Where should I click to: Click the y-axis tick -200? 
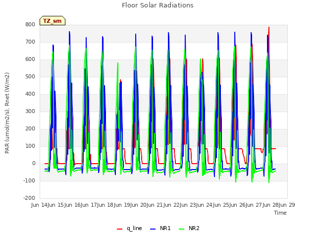[29, 198]
